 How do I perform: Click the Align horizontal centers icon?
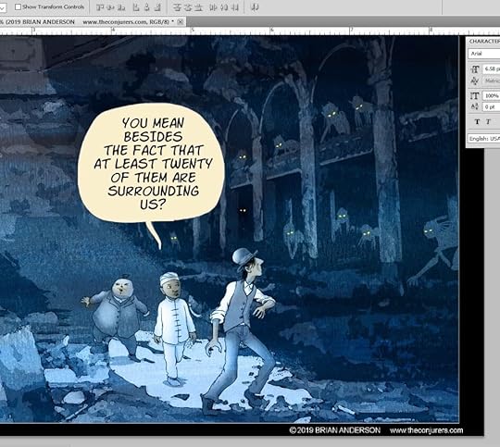(147, 7)
